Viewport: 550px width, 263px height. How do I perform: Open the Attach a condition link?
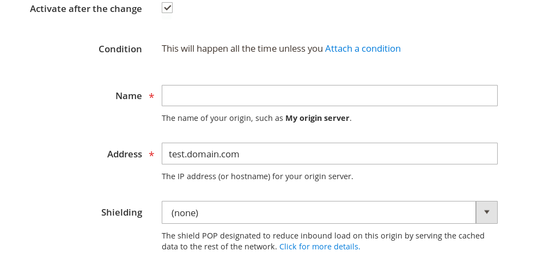pos(363,48)
